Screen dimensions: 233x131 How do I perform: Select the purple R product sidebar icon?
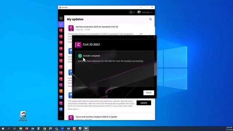click(x=61, y=103)
